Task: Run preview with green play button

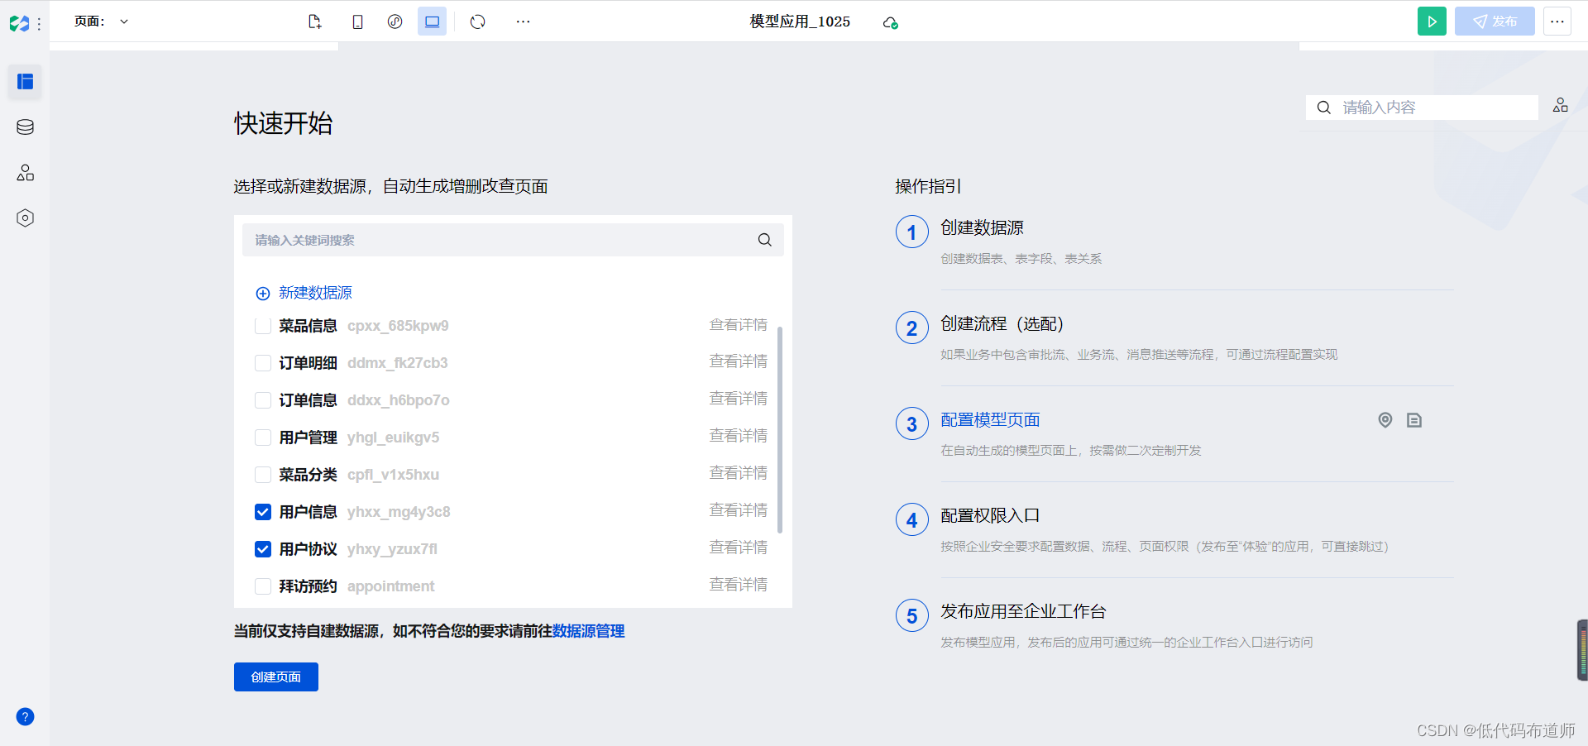Action: point(1432,22)
